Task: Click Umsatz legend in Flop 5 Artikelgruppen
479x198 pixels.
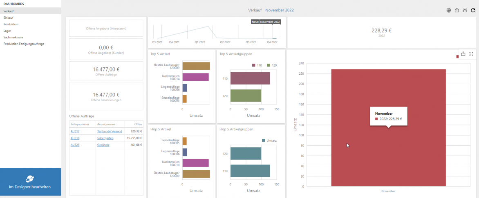Action: tap(269, 140)
